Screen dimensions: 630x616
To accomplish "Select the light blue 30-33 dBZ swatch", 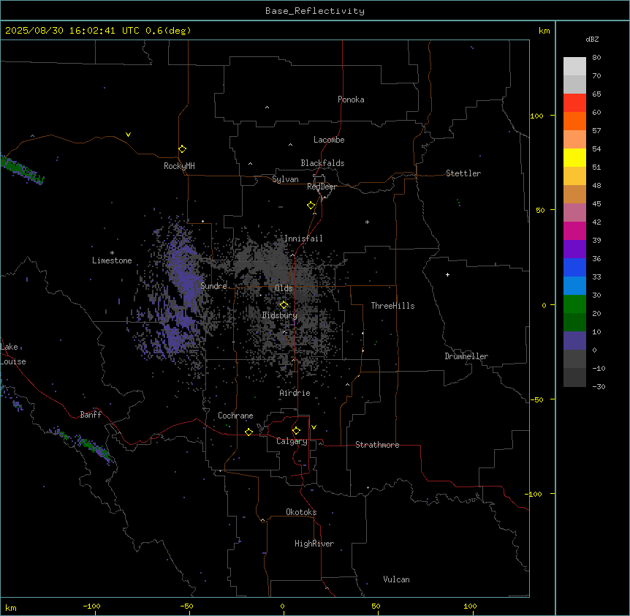I will pos(574,286).
